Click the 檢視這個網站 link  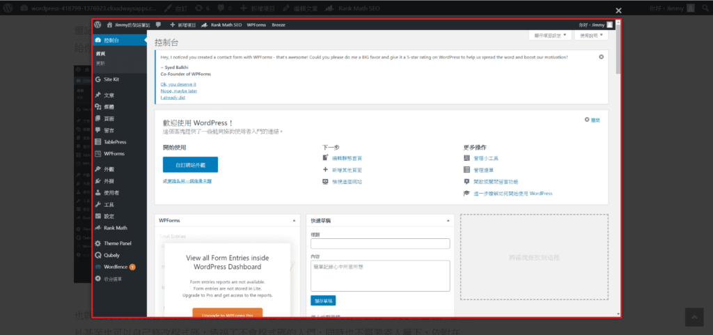(347, 182)
